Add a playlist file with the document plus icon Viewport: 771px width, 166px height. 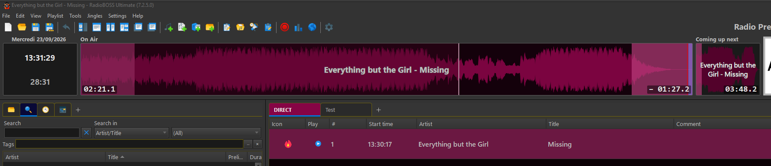[182, 27]
